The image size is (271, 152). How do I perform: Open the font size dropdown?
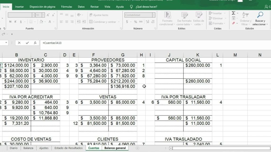tap(43, 15)
